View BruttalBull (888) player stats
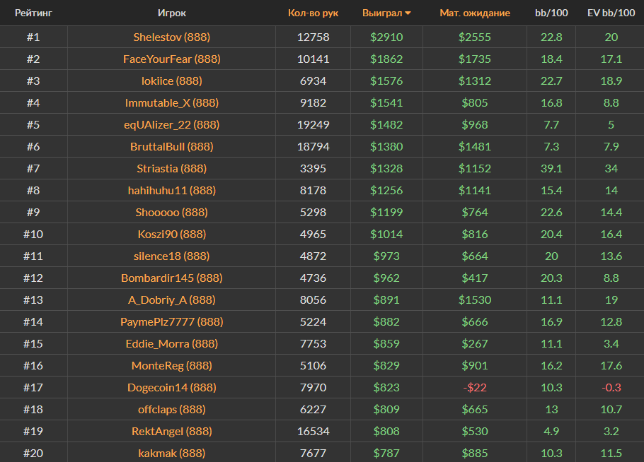This screenshot has height=462, width=644. coord(172,146)
